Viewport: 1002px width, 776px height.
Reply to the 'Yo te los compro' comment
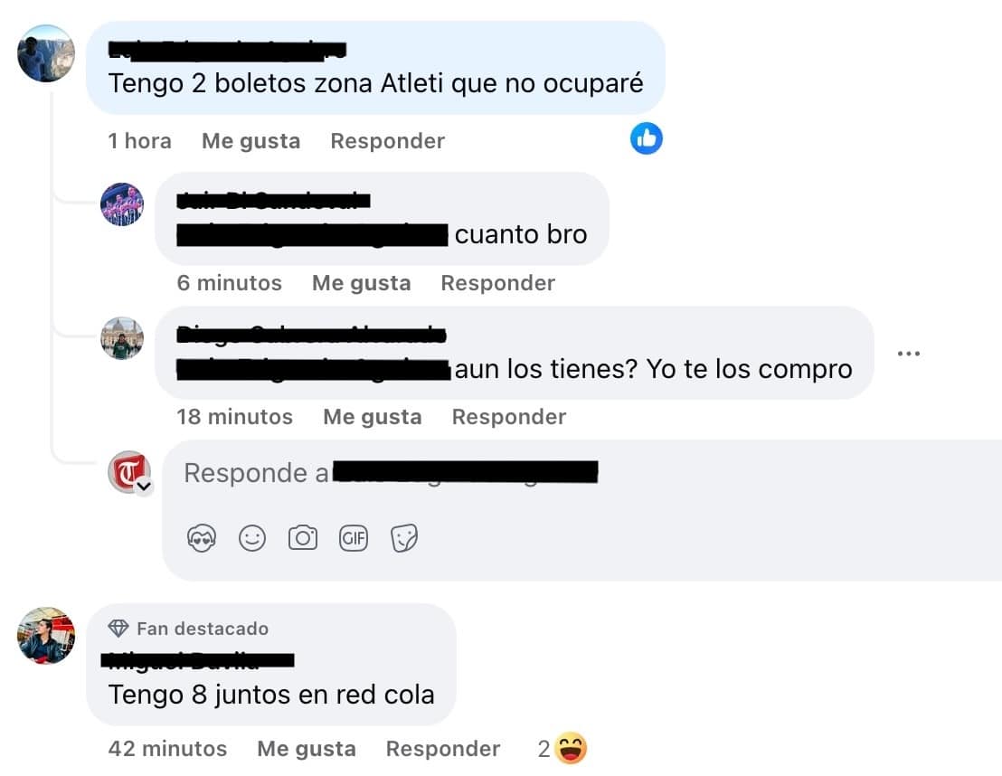508,417
